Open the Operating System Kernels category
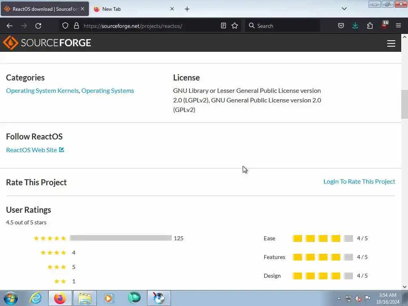408x306 pixels. (x=42, y=90)
